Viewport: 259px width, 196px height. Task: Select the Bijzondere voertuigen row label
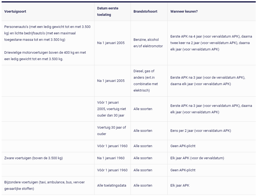44,186
